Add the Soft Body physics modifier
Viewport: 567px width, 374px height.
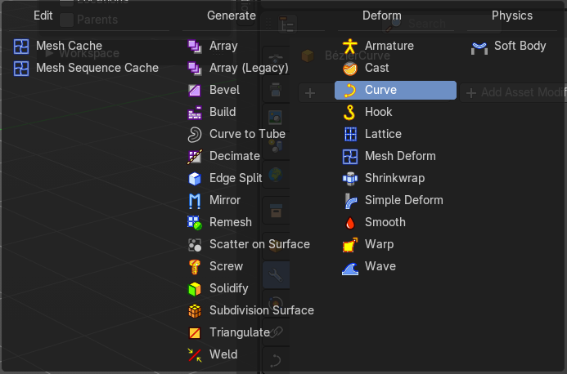[x=508, y=46]
